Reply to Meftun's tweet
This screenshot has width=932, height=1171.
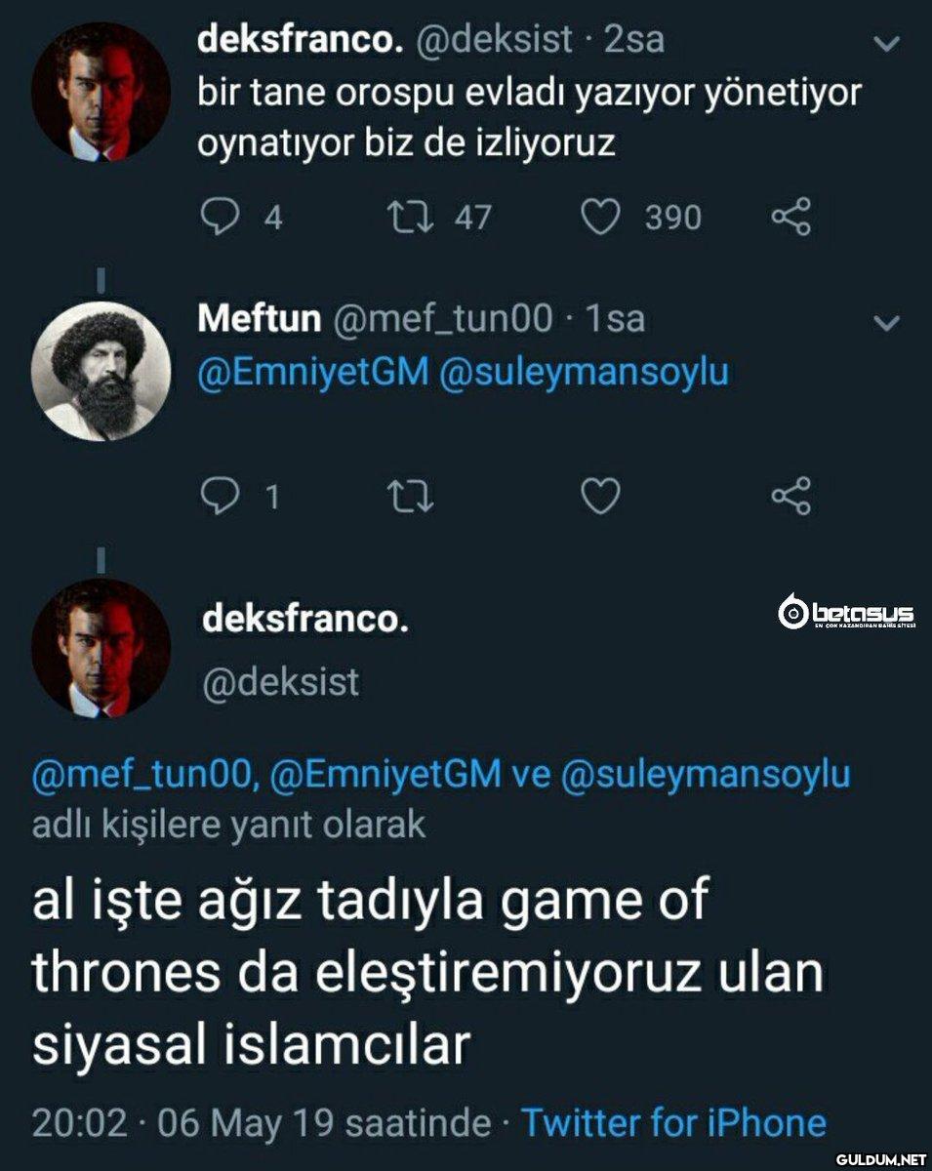(x=219, y=498)
